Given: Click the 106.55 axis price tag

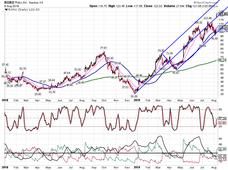Looking at the screenshot, I should click(x=223, y=27).
